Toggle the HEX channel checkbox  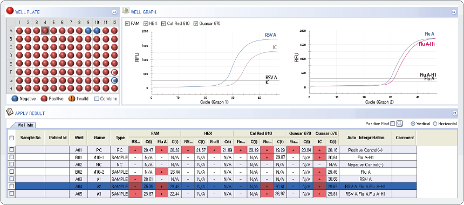click(x=146, y=23)
